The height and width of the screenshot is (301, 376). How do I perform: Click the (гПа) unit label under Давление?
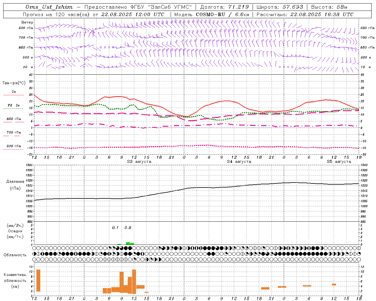click(x=15, y=188)
